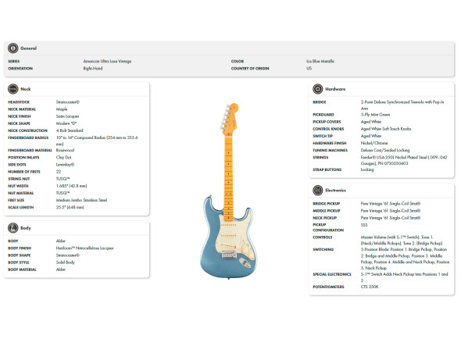Screen dimensions: 461x339
Task: Select the Controls Master Volume description
Action: tap(402, 241)
